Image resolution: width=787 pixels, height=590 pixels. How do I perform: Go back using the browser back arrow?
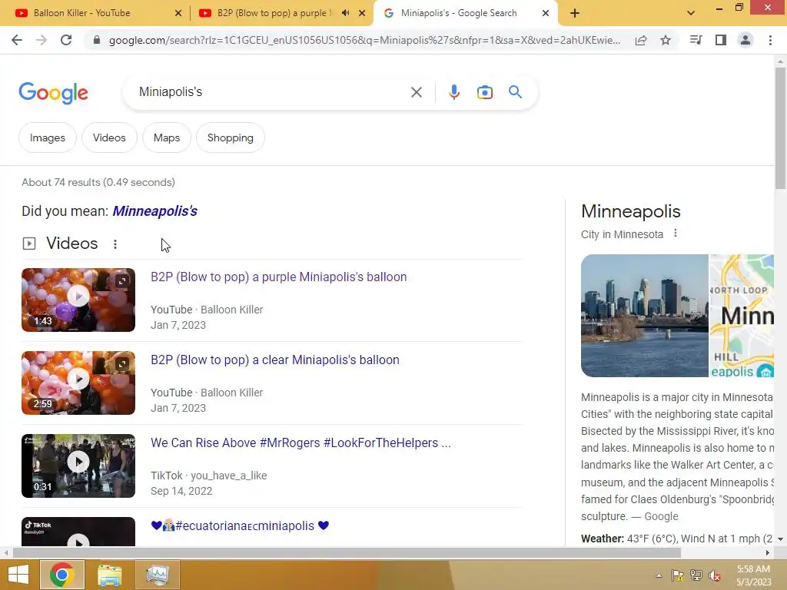[17, 40]
